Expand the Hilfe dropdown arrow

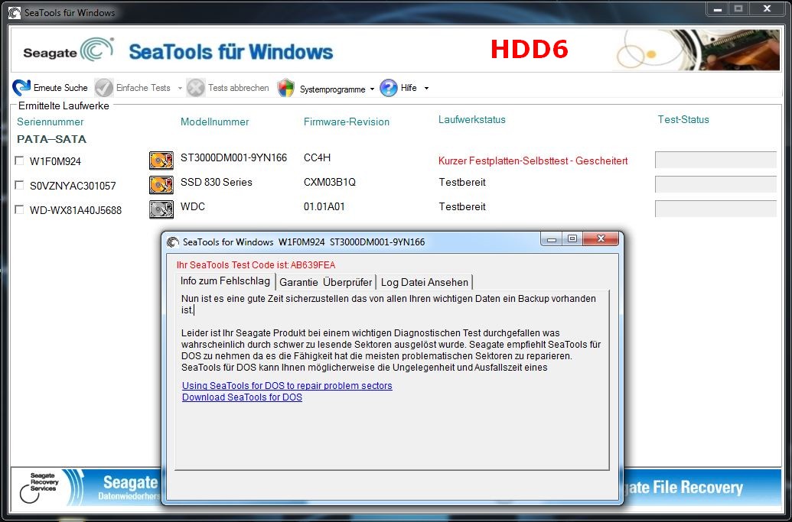point(426,88)
